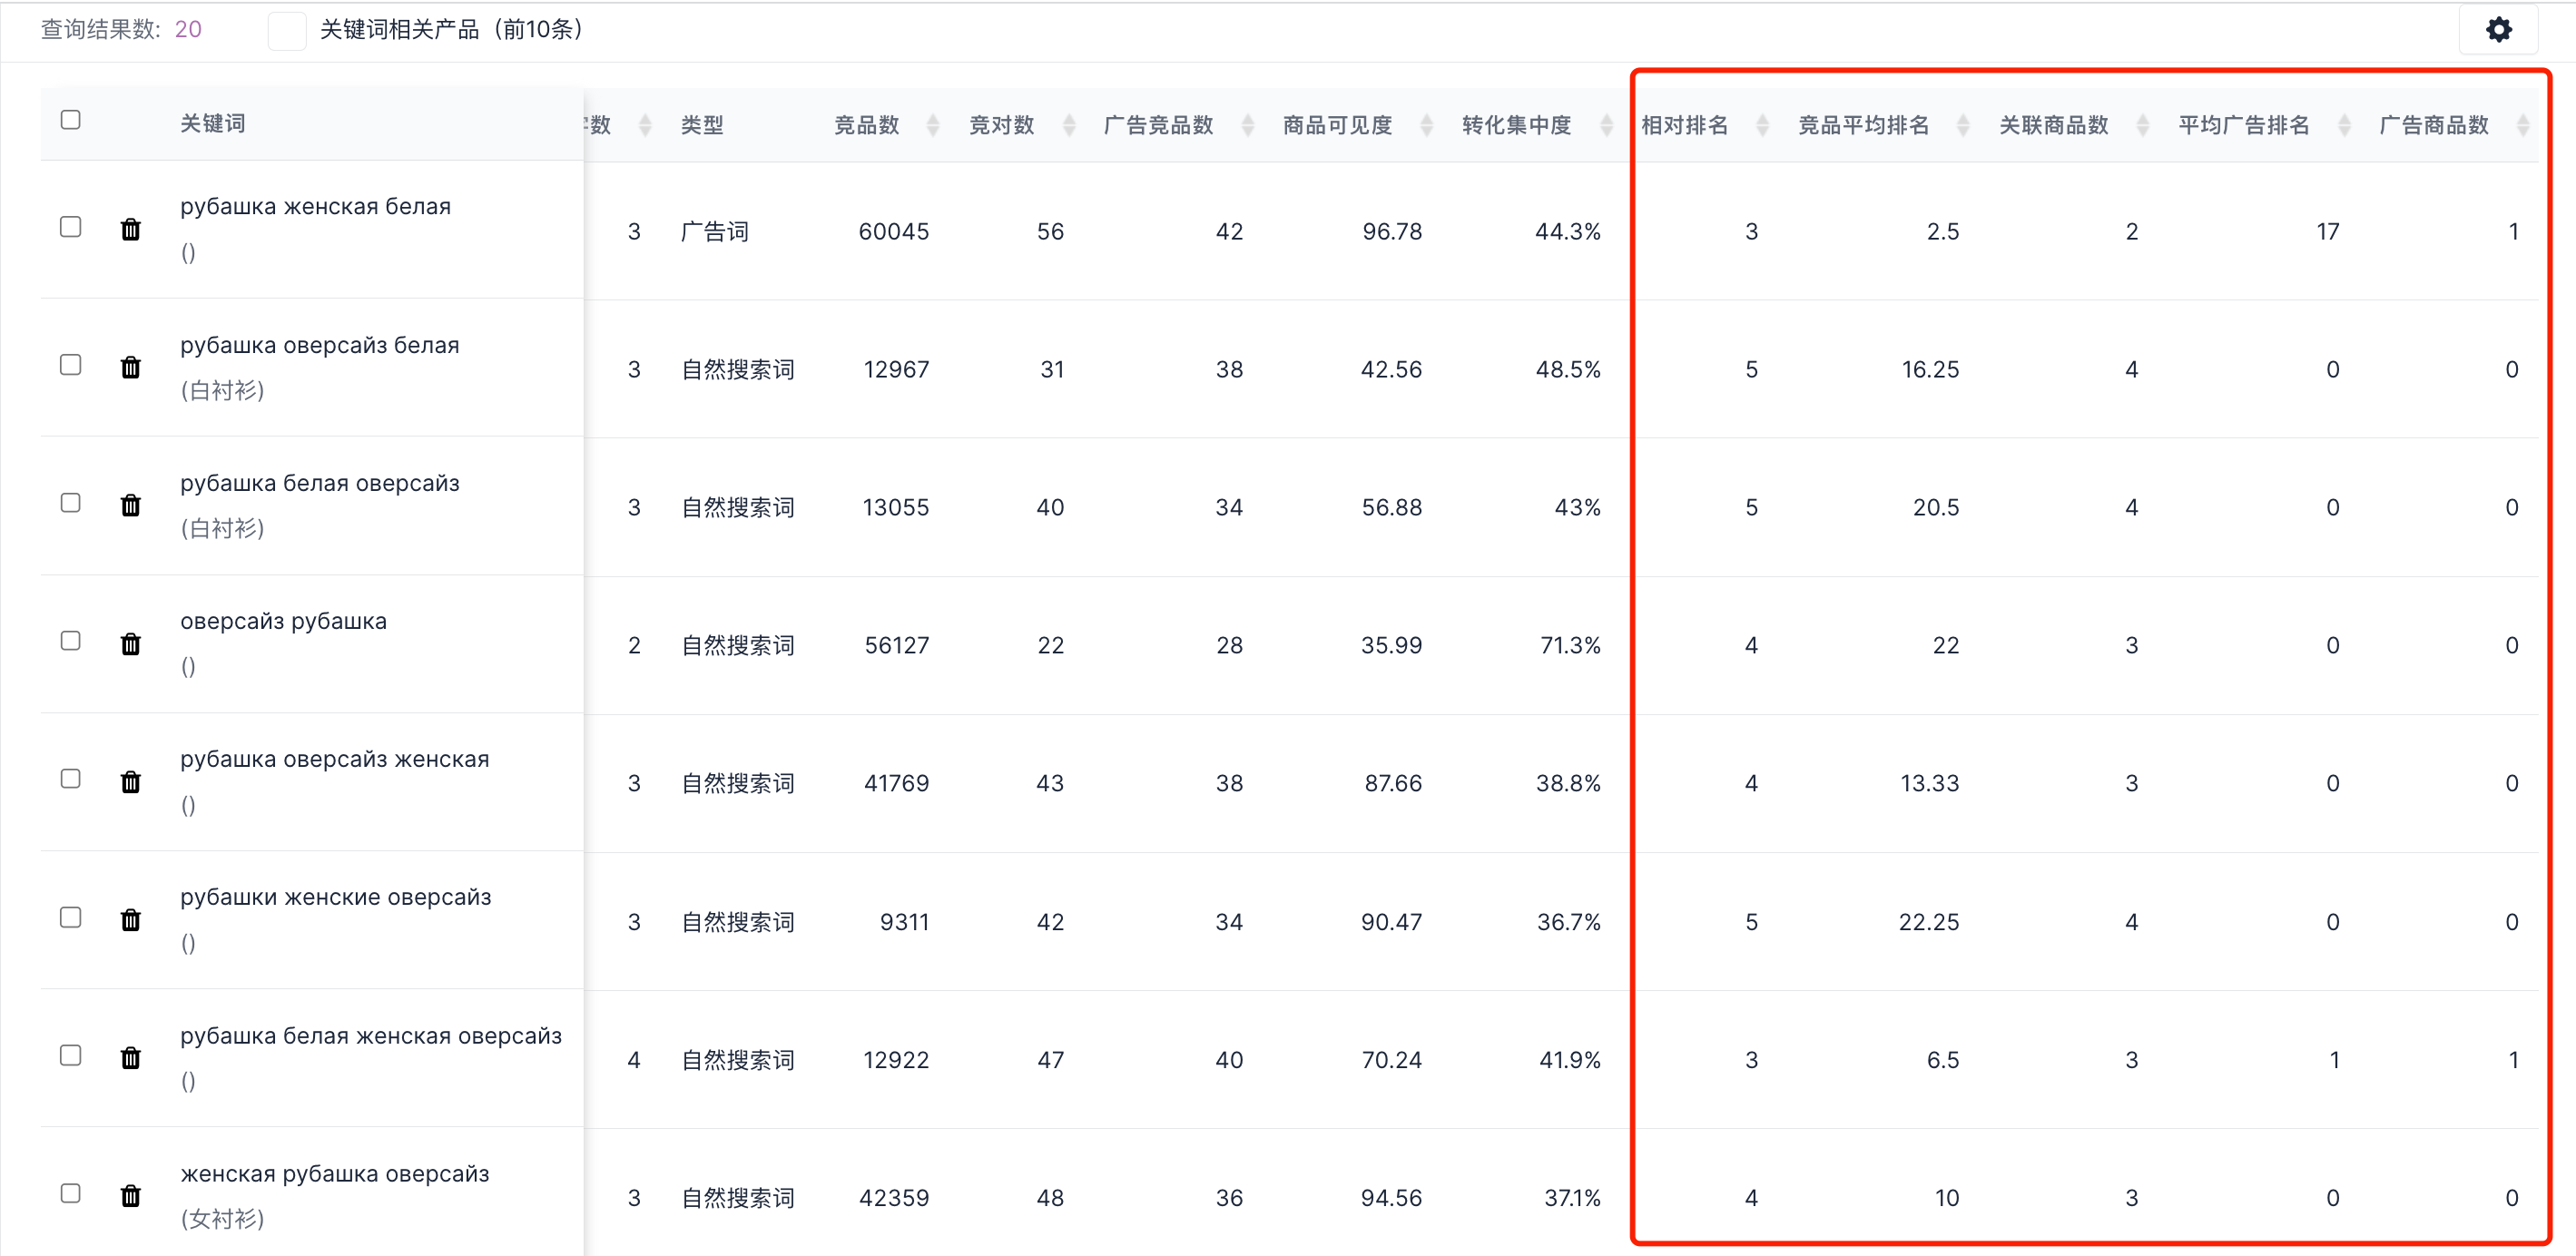Sort by 平均广告排名 column
The height and width of the screenshot is (1256, 2576).
(2343, 125)
